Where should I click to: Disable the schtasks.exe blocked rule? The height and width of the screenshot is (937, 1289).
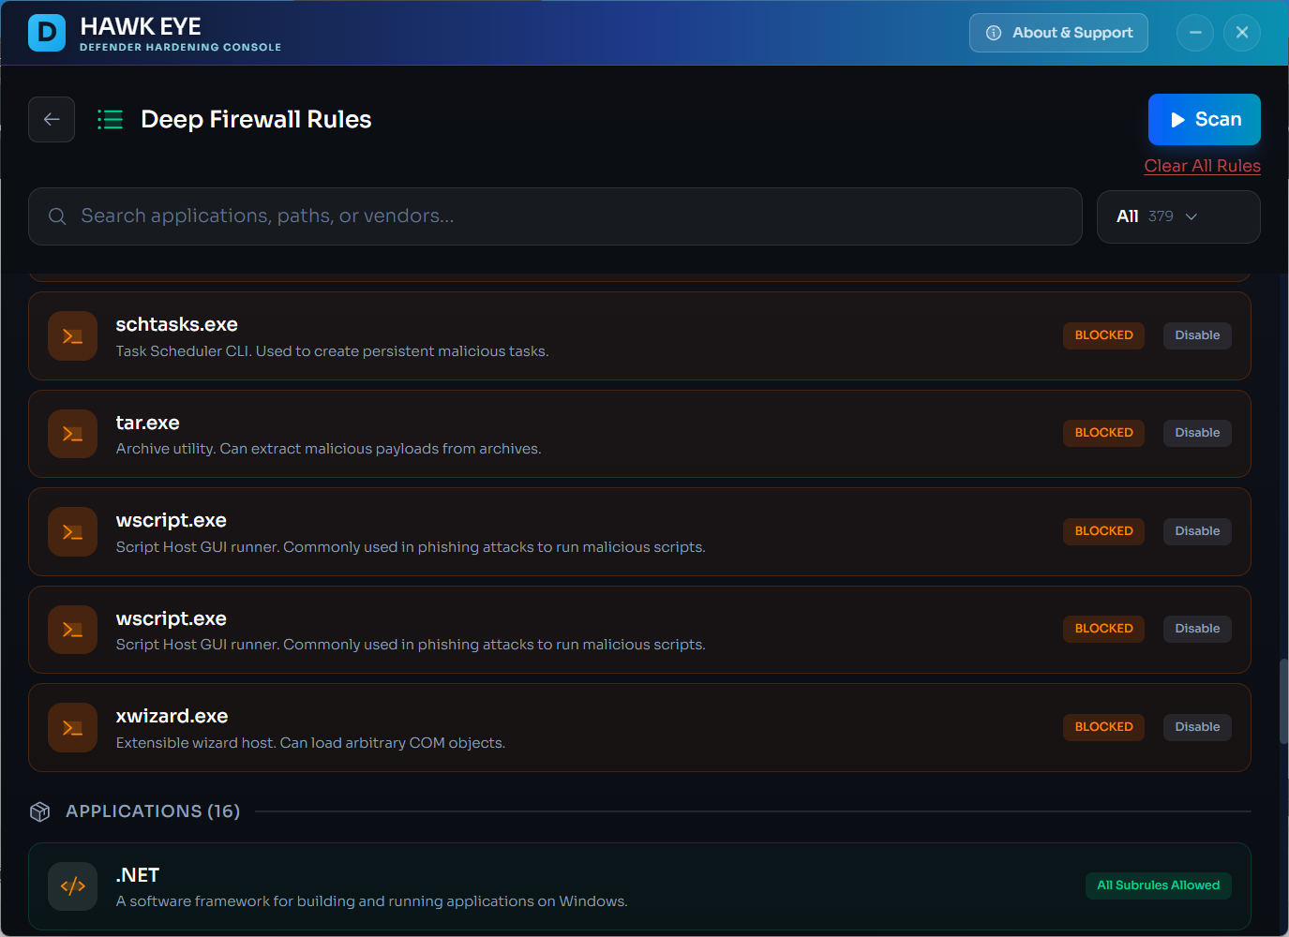coord(1197,335)
